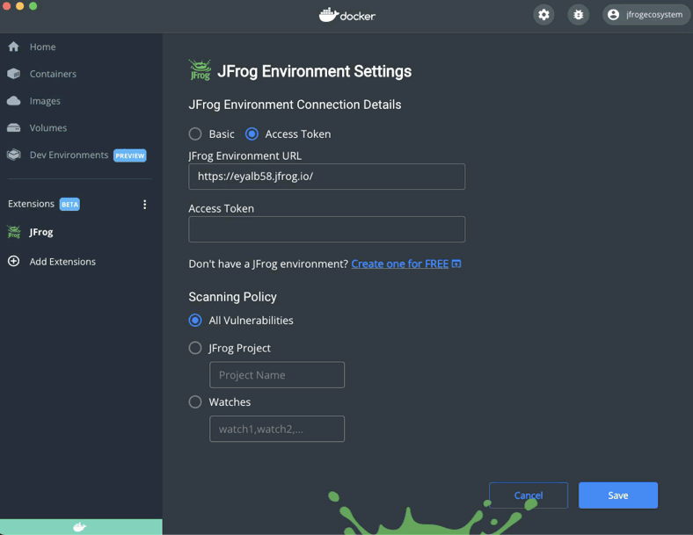
Task: Select the JFrog extension frog icon
Action: [x=14, y=232]
